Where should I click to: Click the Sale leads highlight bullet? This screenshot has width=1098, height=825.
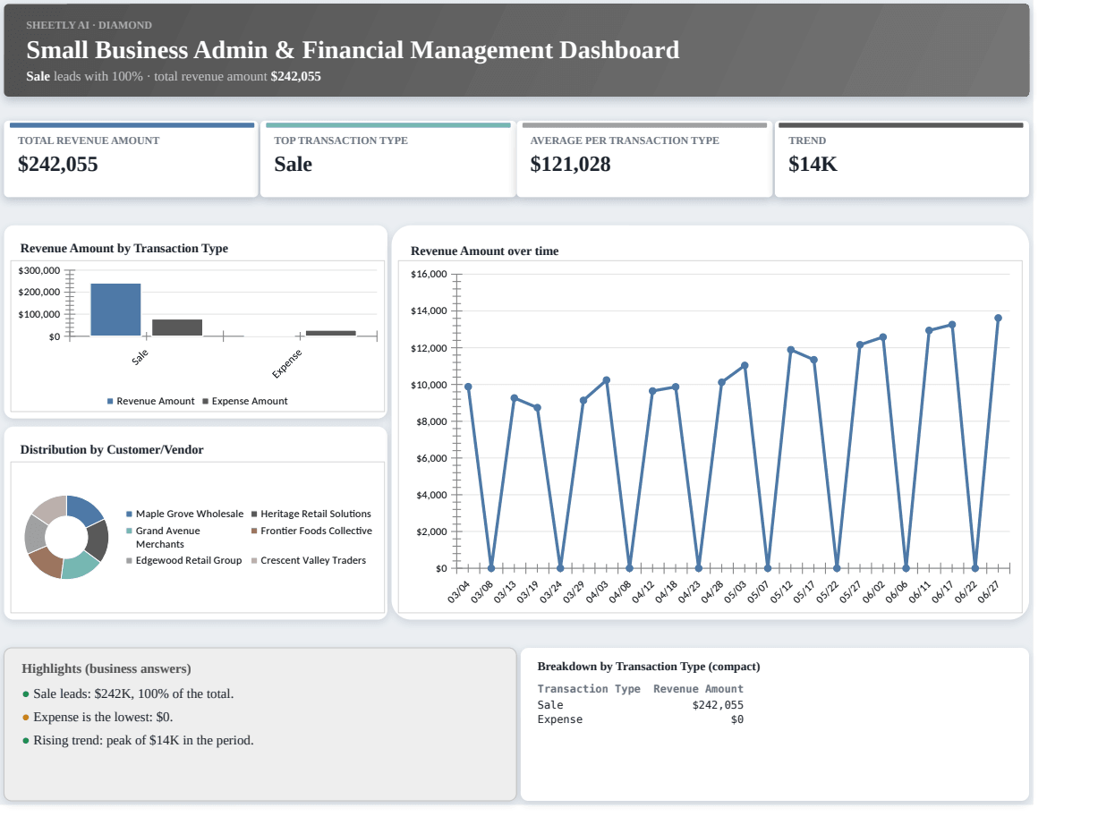click(128, 693)
